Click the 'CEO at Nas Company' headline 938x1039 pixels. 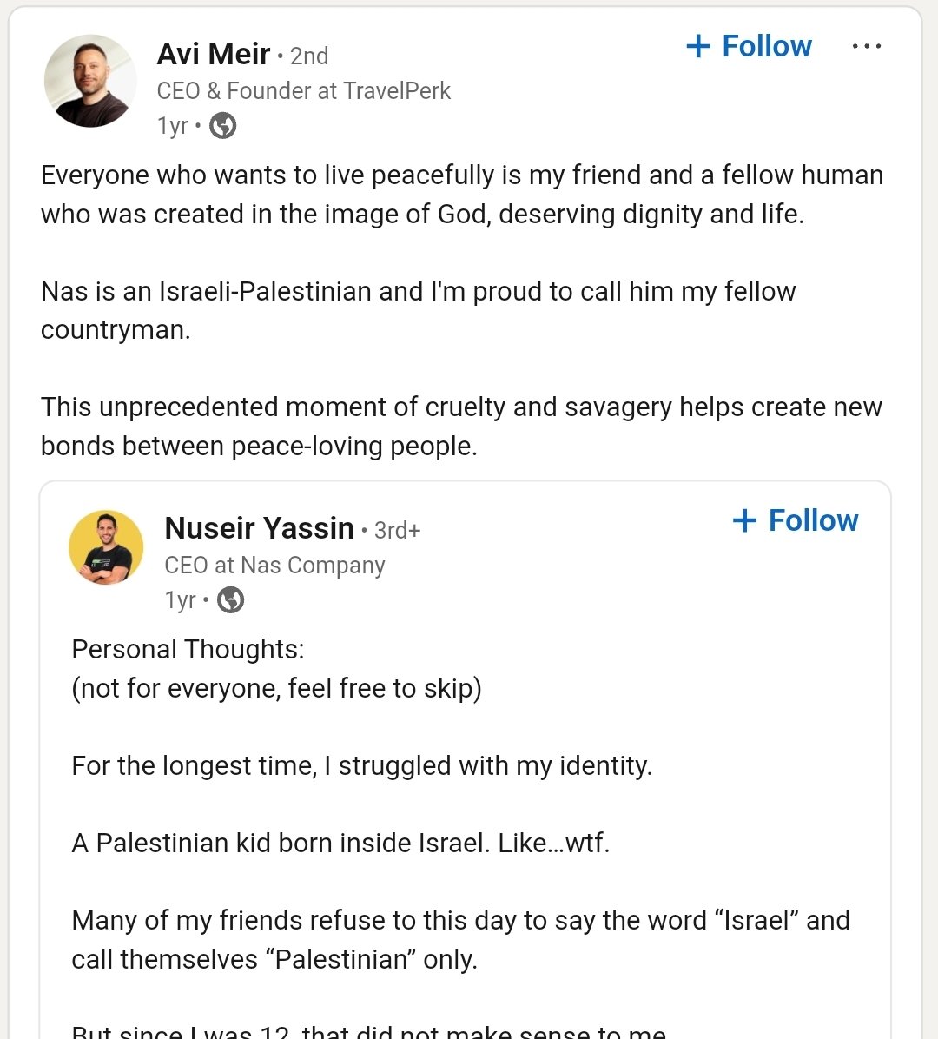tap(274, 566)
